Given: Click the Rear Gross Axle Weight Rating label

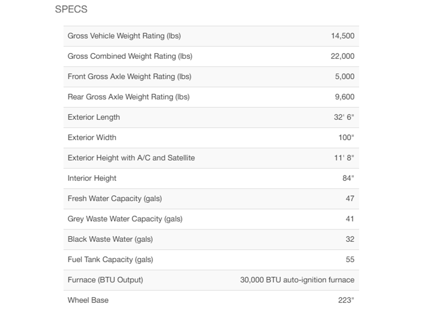Looking at the screenshot, I should click(128, 97).
